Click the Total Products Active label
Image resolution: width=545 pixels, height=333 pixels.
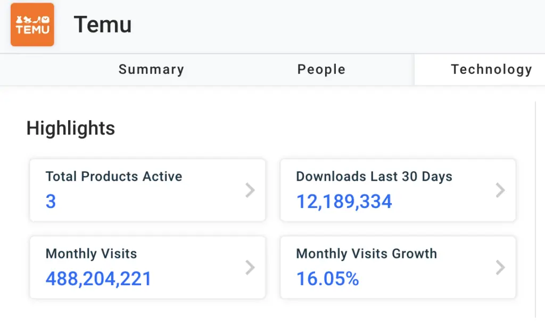click(x=114, y=177)
